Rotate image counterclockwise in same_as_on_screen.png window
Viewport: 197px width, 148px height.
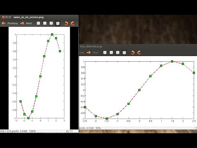pos(66,23)
